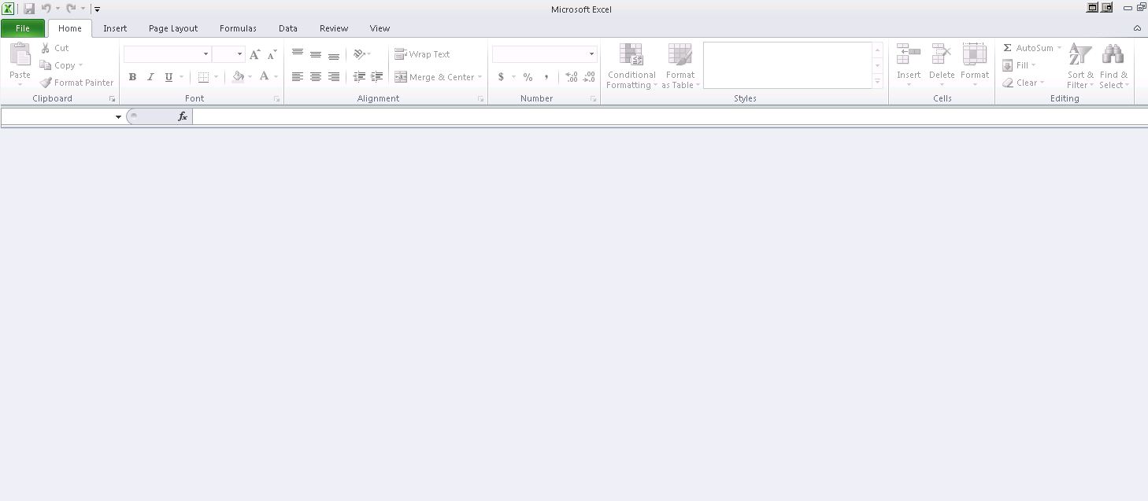The image size is (1148, 501).
Task: Toggle Wrap Text option
Action: [x=423, y=54]
